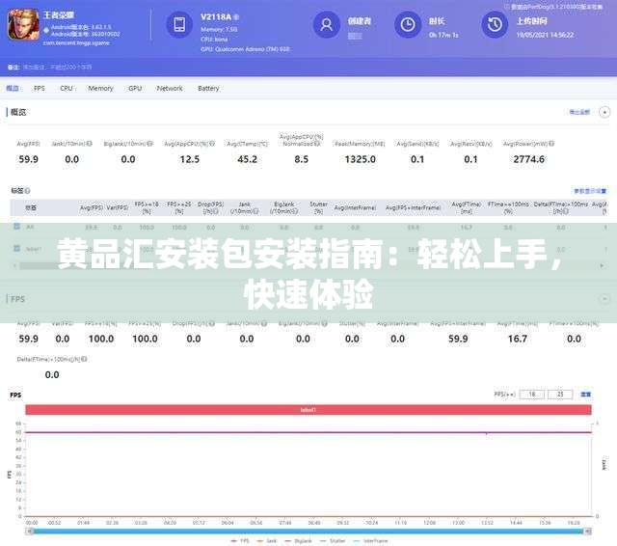This screenshot has height=546, width=617.
Task: Toggle InterFrame series in chart legend
Action: 370,541
